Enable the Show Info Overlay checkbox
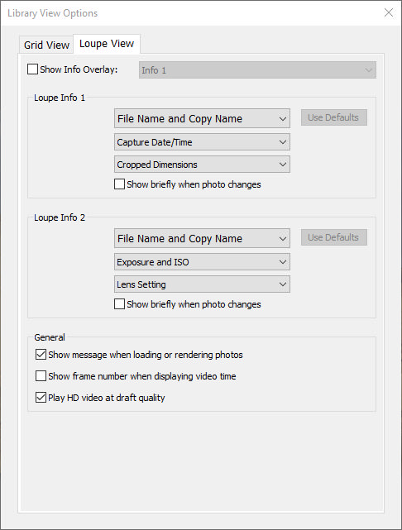Viewport: 402px width, 530px height. [32, 69]
